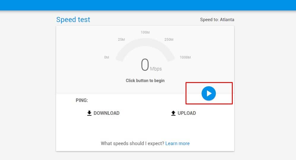Click the upload arrow icon
The image size is (296, 160).
pyautogui.click(x=173, y=113)
